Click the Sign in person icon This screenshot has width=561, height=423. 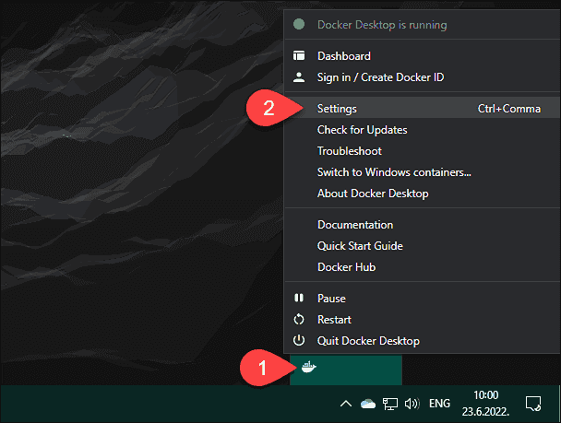coord(298,77)
